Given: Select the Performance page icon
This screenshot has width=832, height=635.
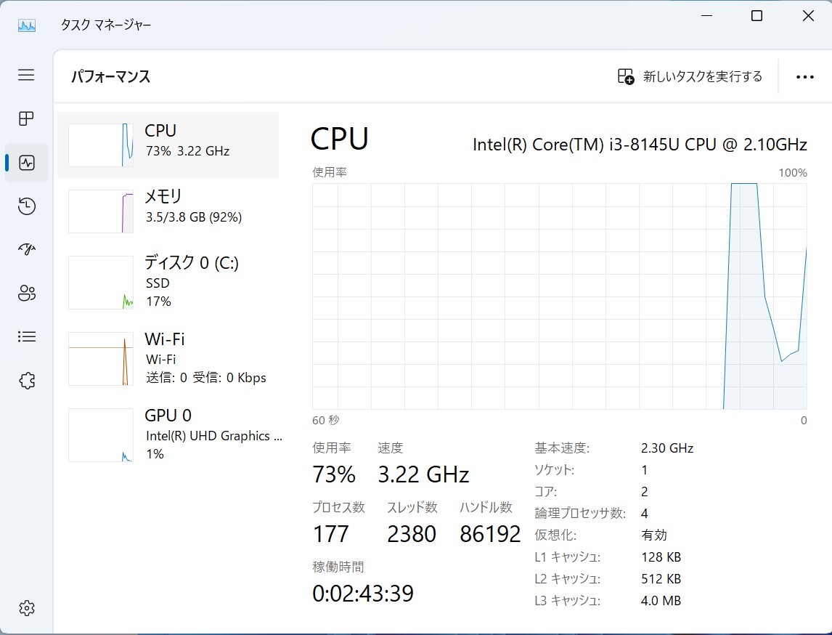Looking at the screenshot, I should tap(26, 163).
